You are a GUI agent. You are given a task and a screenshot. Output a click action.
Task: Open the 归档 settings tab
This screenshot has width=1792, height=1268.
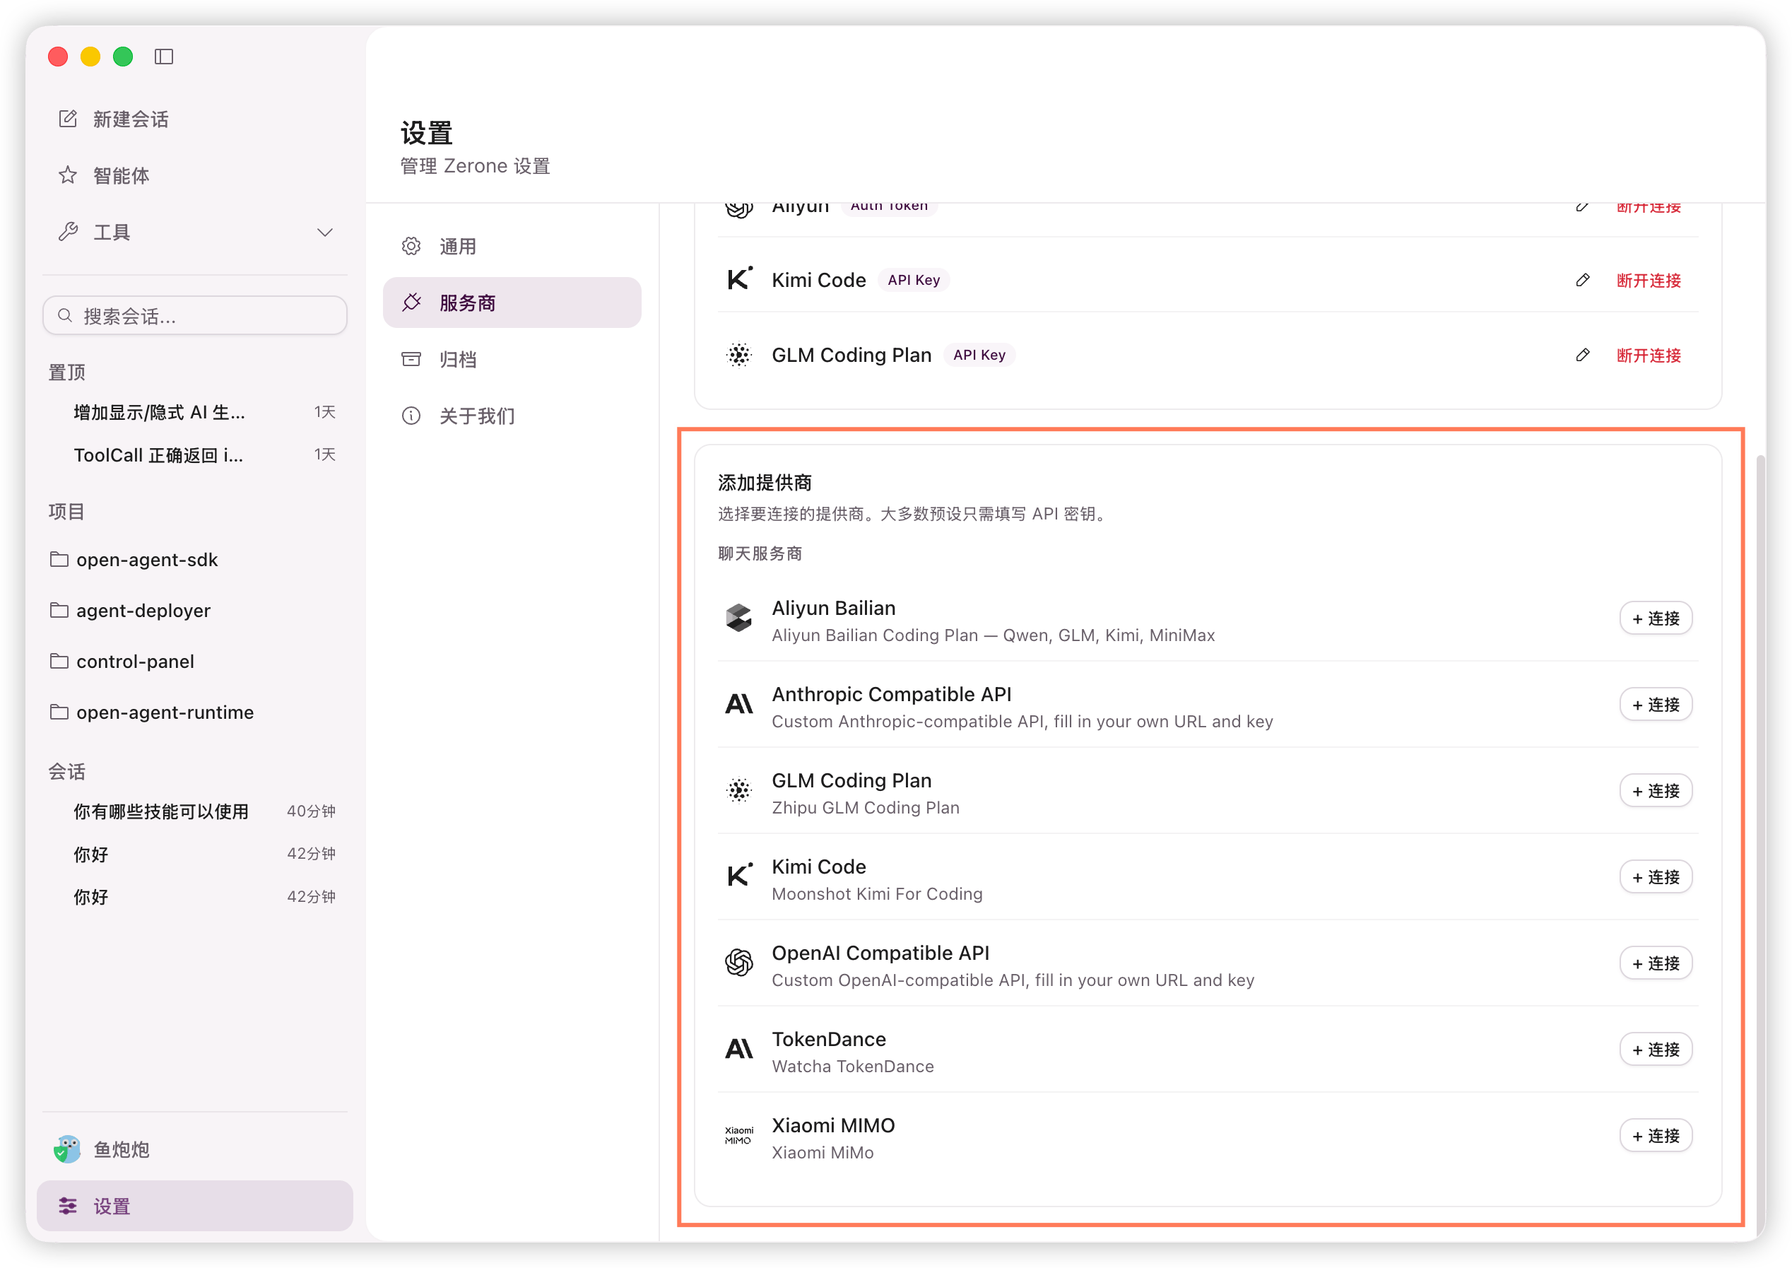tap(512, 359)
